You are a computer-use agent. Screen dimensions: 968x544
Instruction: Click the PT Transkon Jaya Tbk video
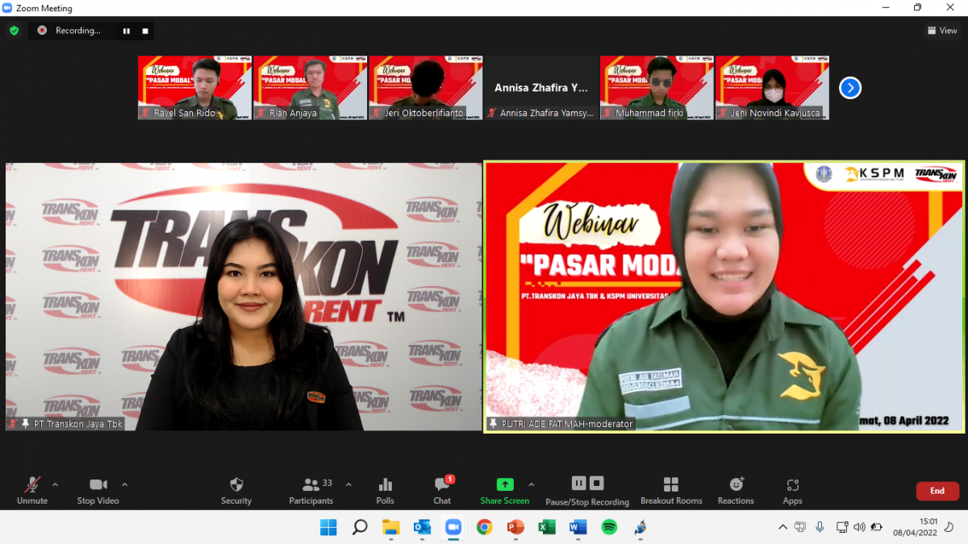coord(244,297)
